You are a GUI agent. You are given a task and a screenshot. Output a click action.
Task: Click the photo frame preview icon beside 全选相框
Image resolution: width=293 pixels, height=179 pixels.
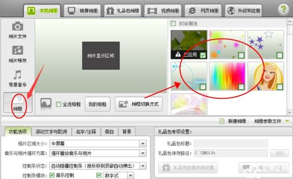(46, 103)
